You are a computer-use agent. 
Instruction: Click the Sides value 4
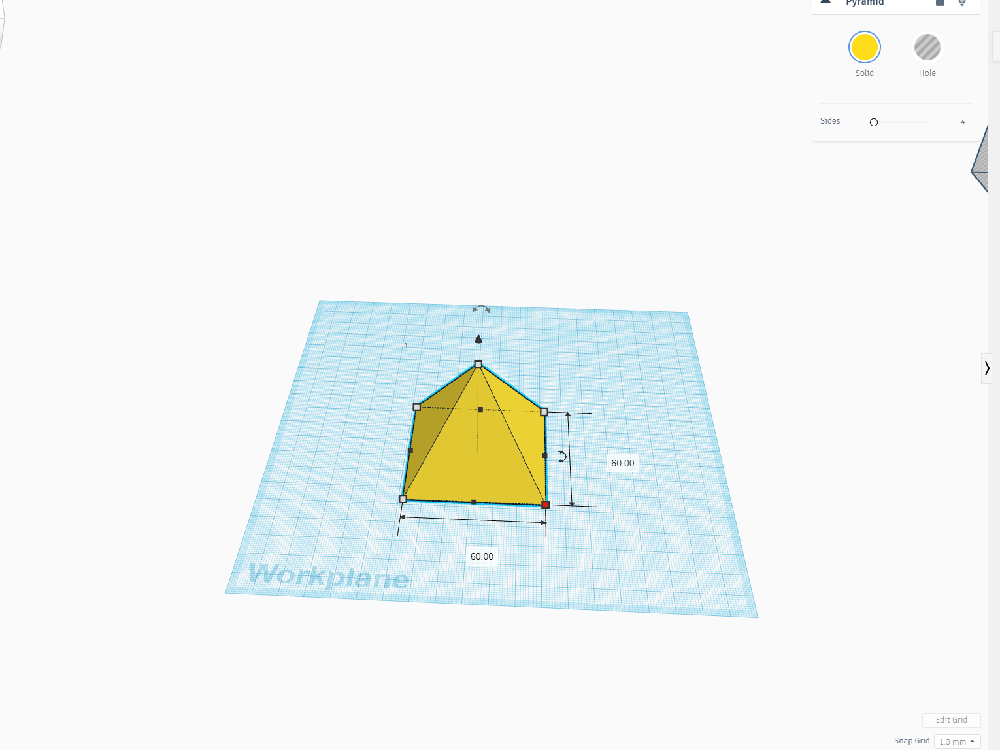coord(963,122)
